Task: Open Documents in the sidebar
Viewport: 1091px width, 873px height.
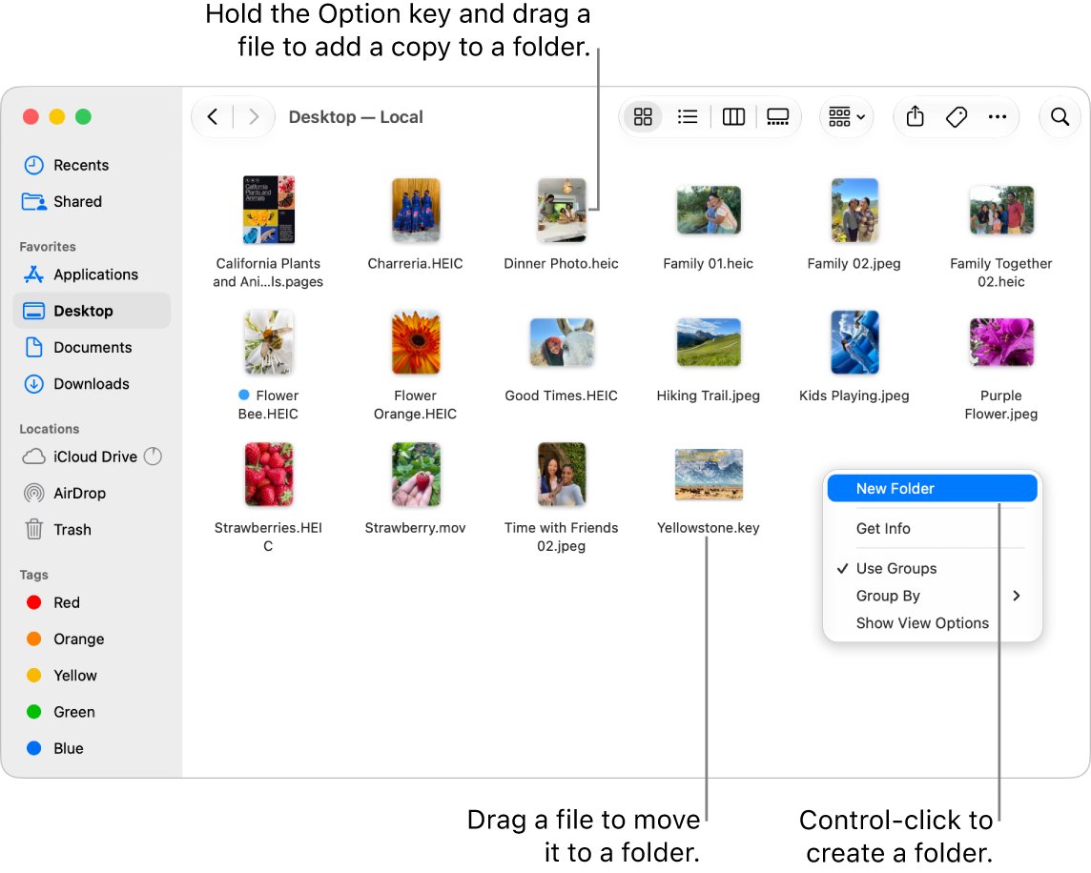Action: (x=92, y=347)
